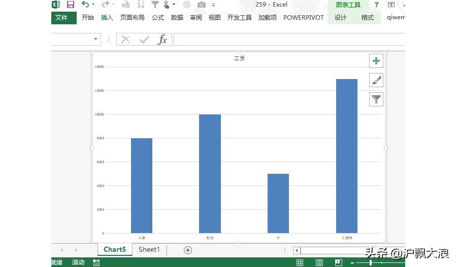Open the 设计 chart tools tab

[341, 18]
